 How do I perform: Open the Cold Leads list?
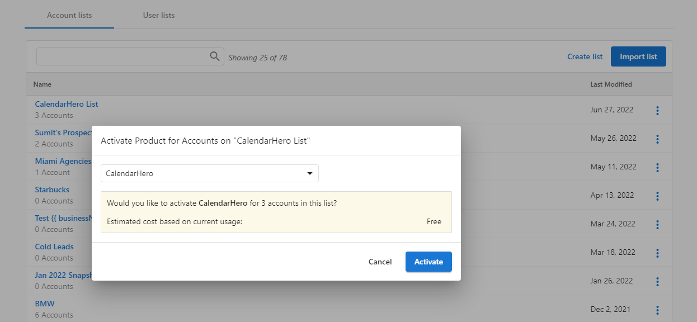[x=54, y=247]
